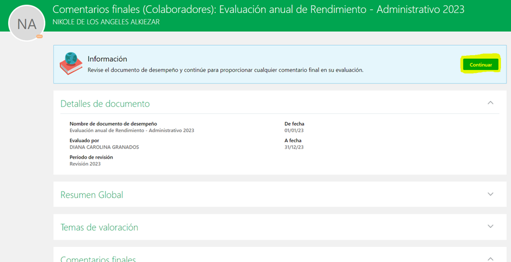The image size is (511, 262).
Task: Expand the Resumen Global chevron
Action: point(490,194)
